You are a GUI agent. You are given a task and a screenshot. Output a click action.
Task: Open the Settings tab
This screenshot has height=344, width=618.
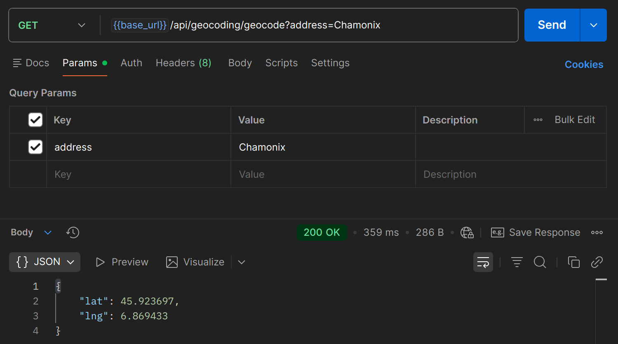tap(330, 63)
